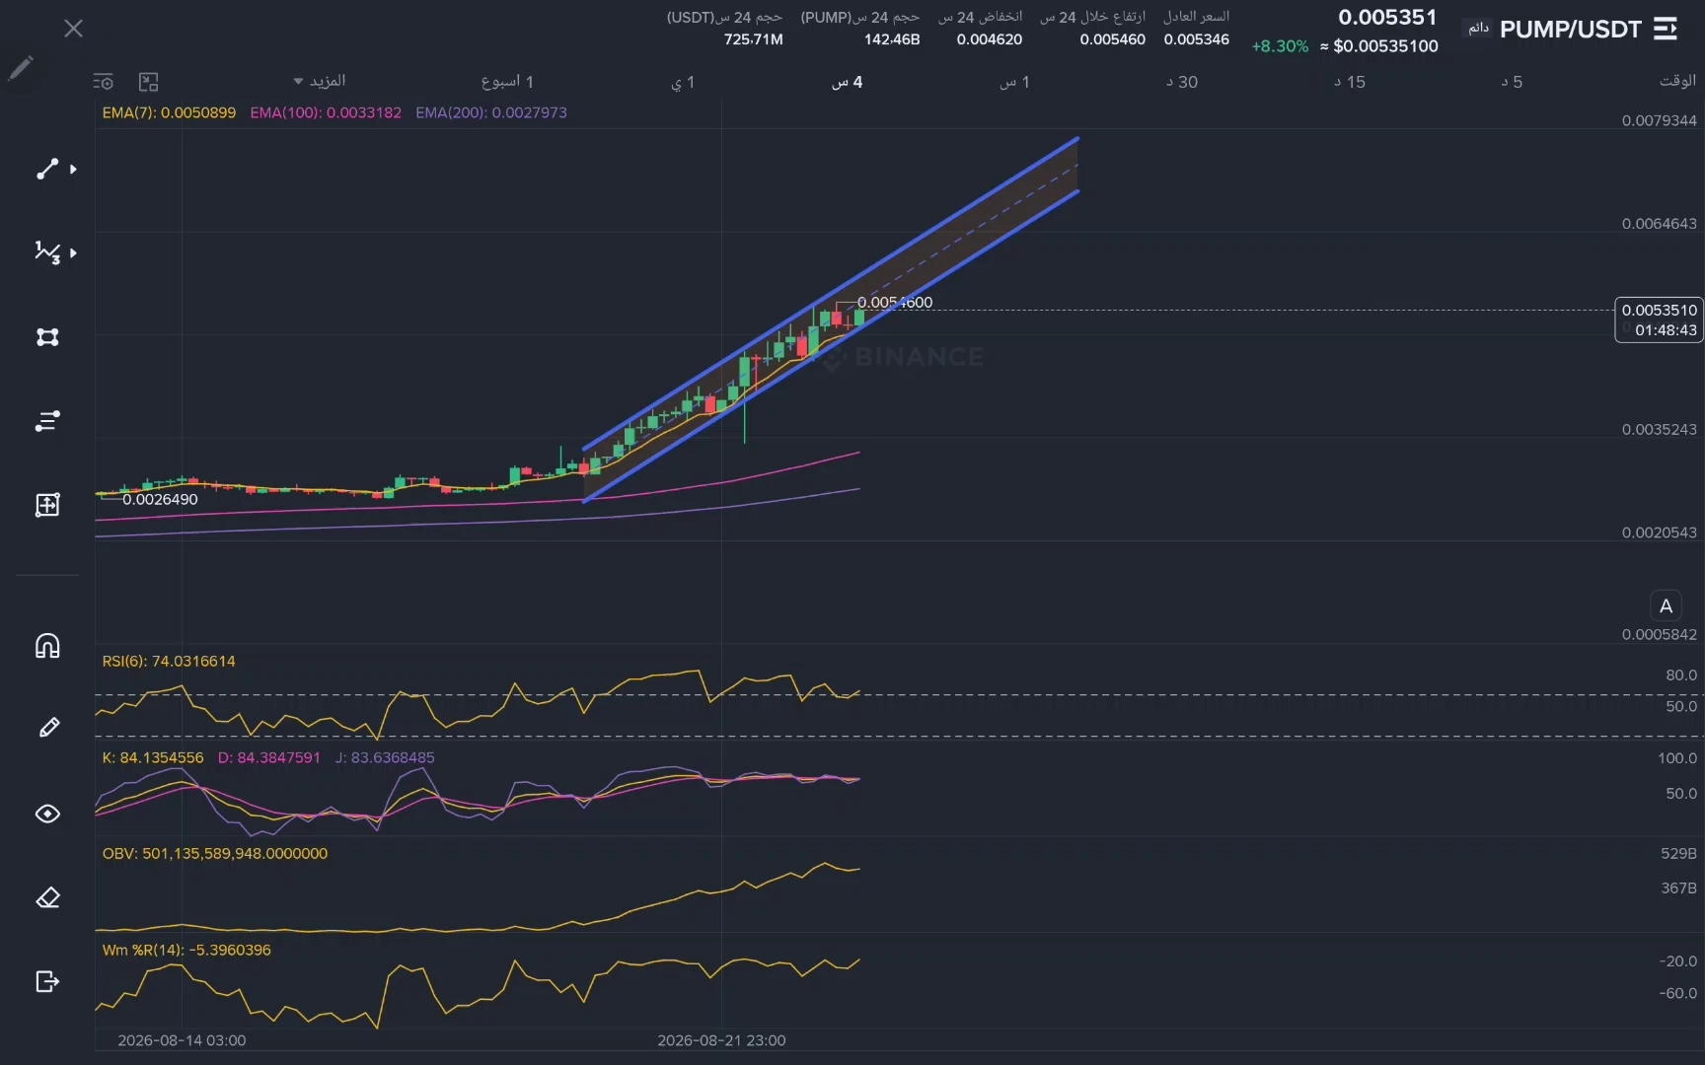
Task: Click the last price 0.005351 header
Action: (x=1387, y=17)
